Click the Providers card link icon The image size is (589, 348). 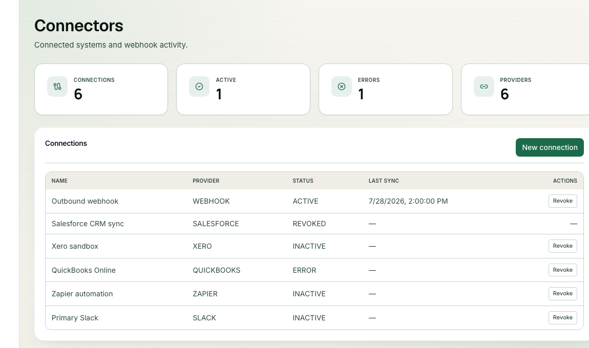coord(484,86)
